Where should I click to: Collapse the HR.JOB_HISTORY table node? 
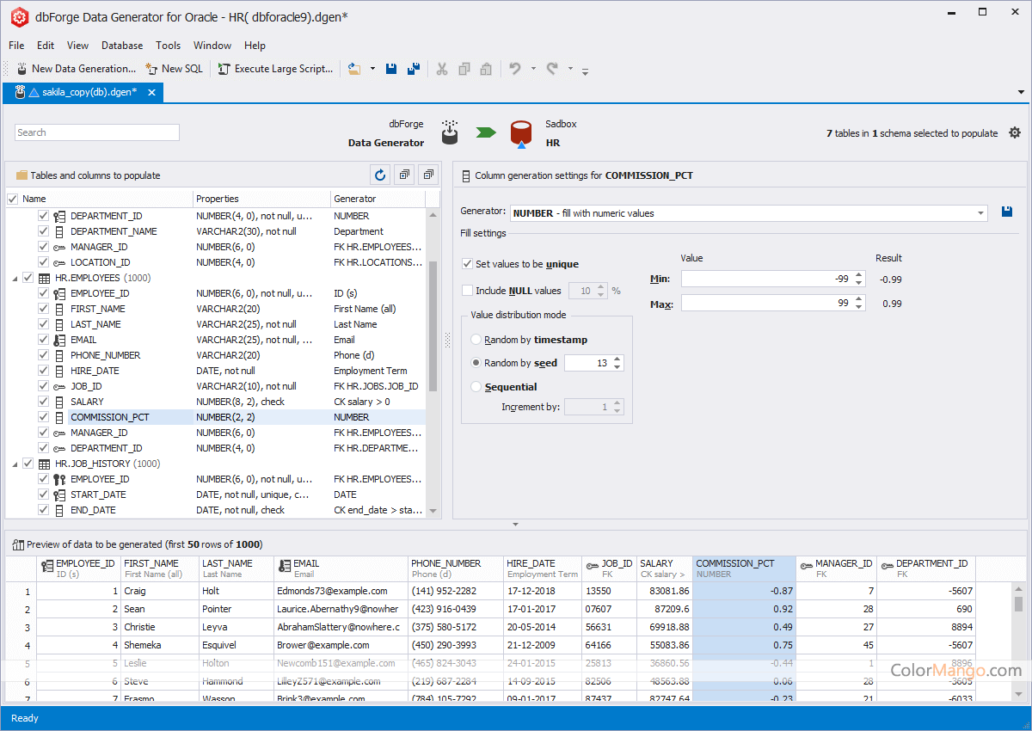click(x=14, y=464)
